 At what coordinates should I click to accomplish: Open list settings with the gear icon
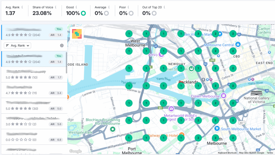[62, 46]
